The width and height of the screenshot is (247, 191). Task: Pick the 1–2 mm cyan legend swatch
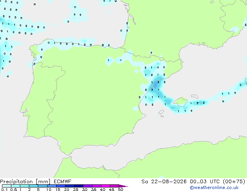[x=25, y=186]
